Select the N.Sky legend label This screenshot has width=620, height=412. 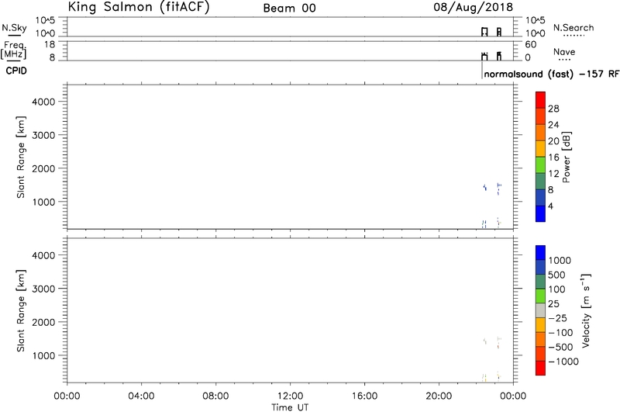click(14, 28)
